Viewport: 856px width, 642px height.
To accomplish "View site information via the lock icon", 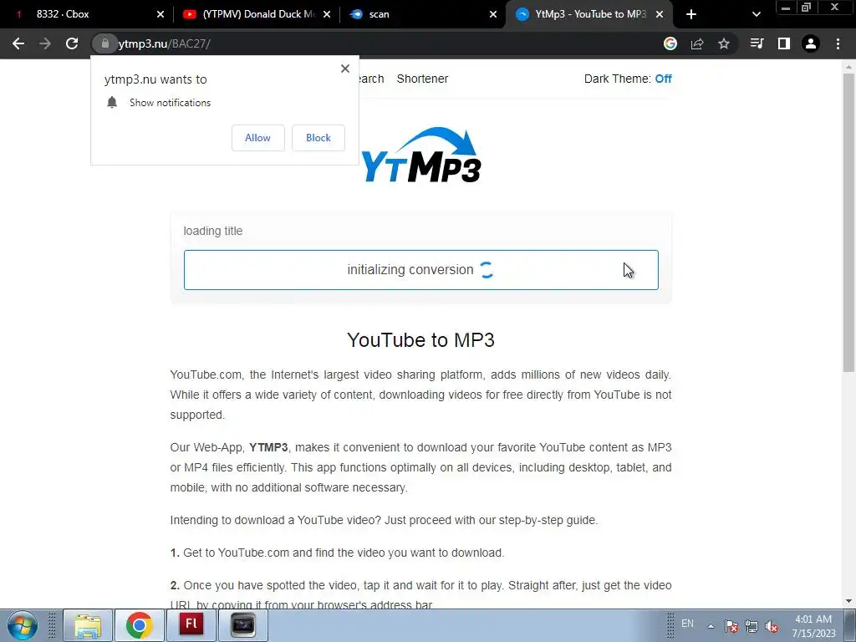I will click(x=104, y=43).
